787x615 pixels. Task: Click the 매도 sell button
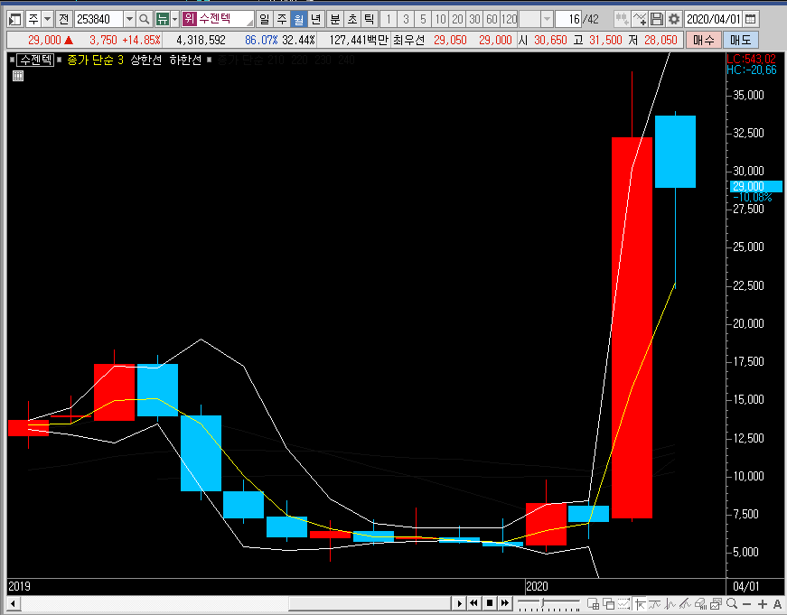741,40
